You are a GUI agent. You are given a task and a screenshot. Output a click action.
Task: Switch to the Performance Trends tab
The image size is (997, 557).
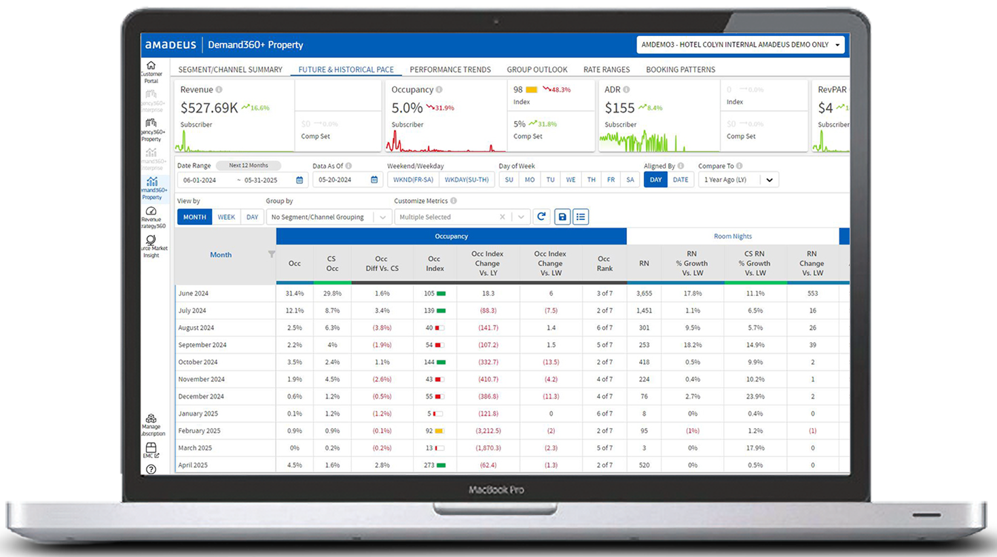coord(450,69)
